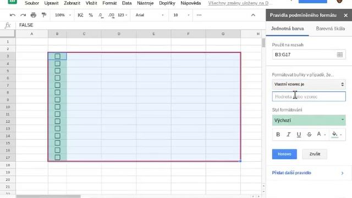Screen dimensions: 352x198
Task: Click the 'Hodnota nebo vzorec' input field
Action: click(x=309, y=97)
